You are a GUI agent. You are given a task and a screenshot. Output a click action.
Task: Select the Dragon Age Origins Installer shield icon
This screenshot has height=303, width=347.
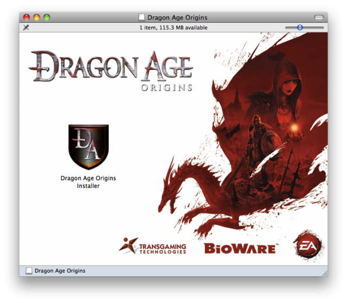pos(88,147)
